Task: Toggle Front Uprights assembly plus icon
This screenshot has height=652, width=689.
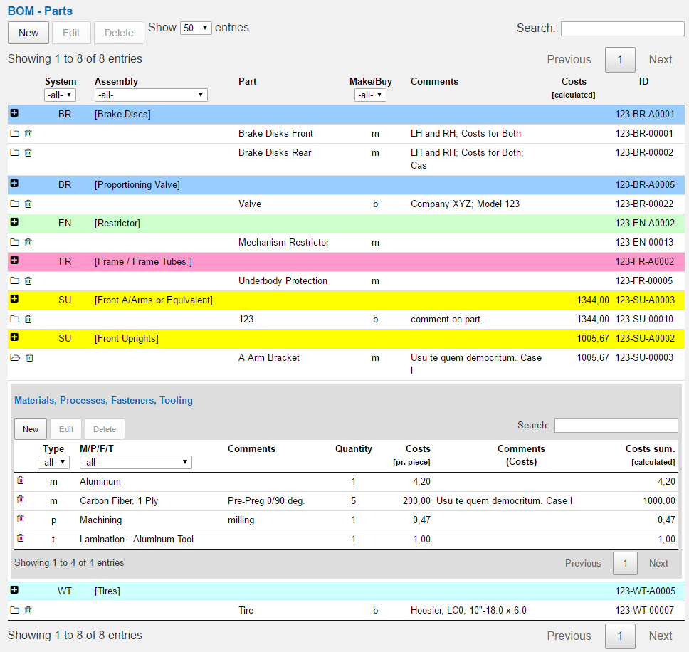Action: click(14, 338)
